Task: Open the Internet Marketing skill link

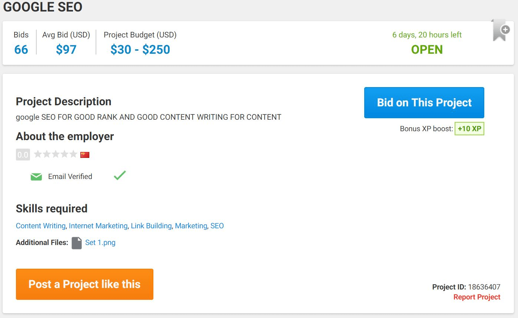Action: (x=98, y=226)
